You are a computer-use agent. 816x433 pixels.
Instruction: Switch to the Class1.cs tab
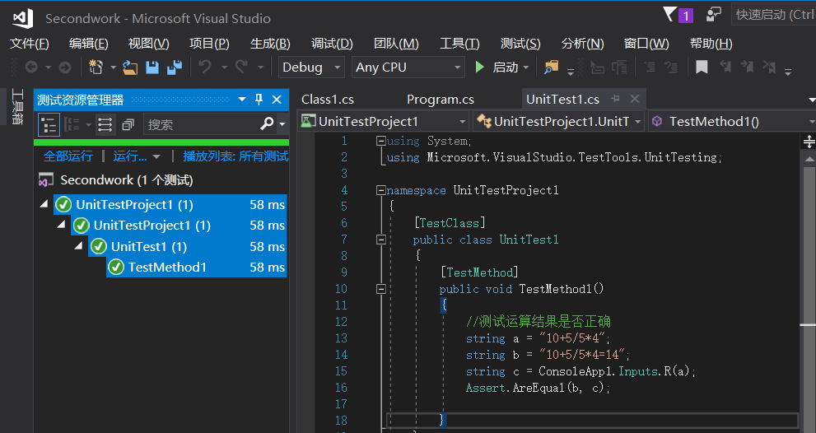pos(328,99)
